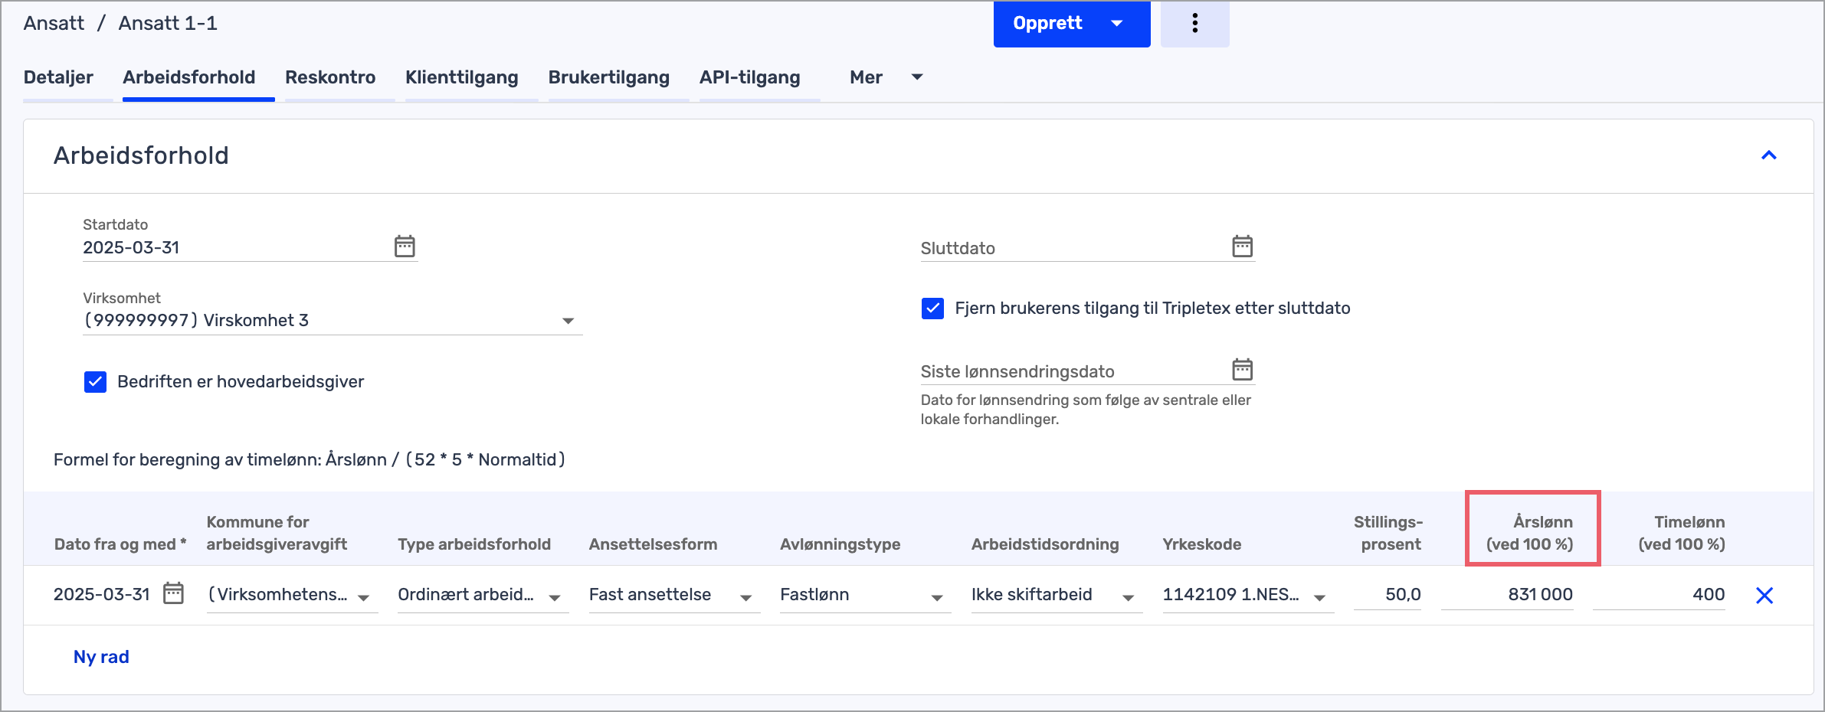Go to the API-tilgang tab
The width and height of the screenshot is (1825, 712).
tap(749, 77)
